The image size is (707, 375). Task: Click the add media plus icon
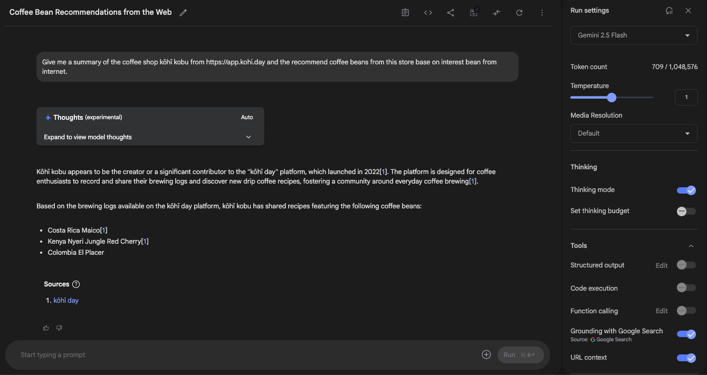point(486,355)
